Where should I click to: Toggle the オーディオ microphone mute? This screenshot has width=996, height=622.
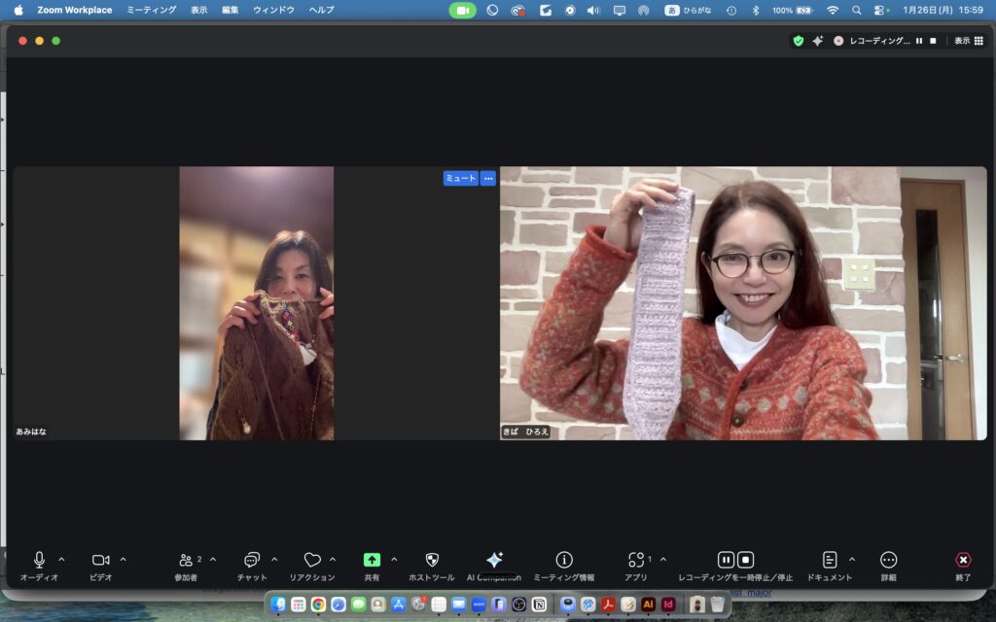(x=39, y=560)
